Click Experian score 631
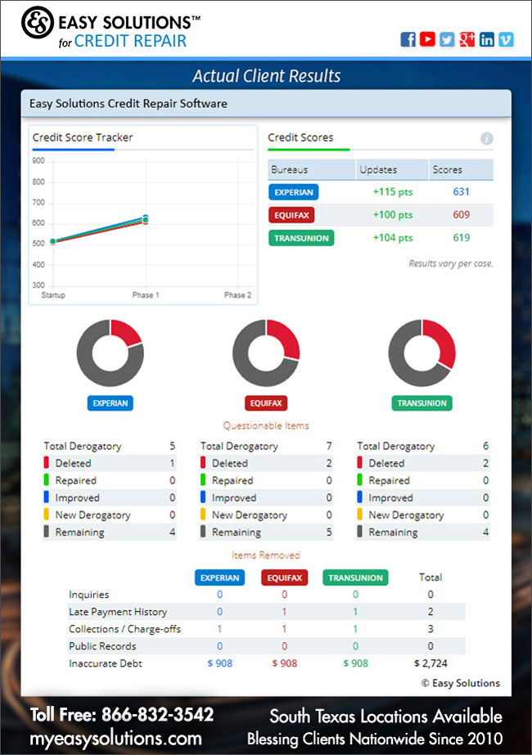The image size is (532, 755). [x=461, y=192]
